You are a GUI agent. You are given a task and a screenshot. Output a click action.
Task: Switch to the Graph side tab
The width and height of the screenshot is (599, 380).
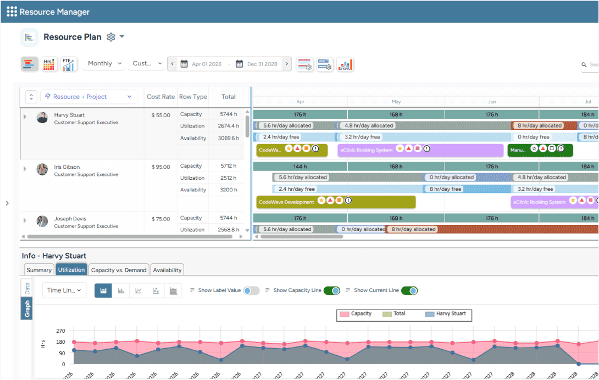click(x=27, y=309)
